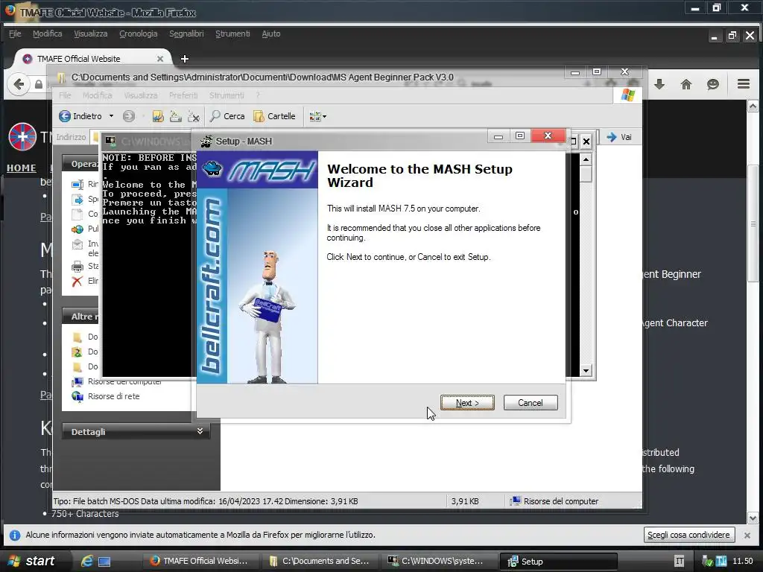763x572 pixels.
Task: Click the Setup MASH title bar icon
Action: (x=206, y=141)
